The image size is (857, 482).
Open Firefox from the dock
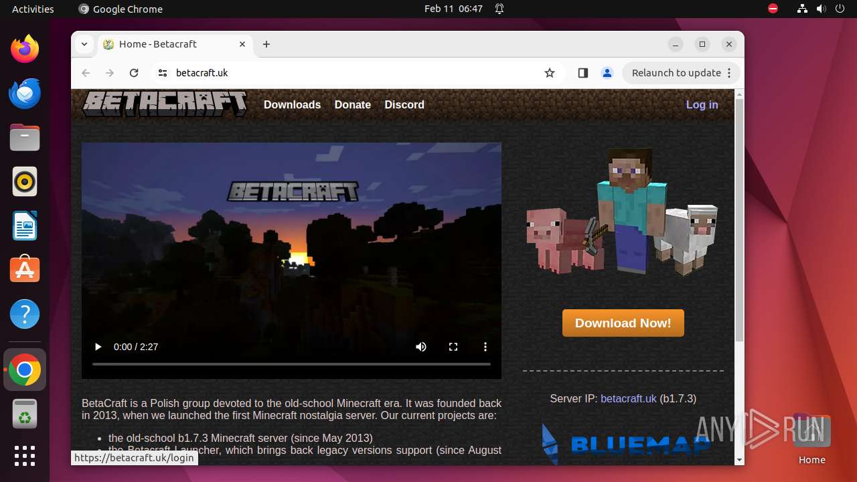(x=25, y=49)
